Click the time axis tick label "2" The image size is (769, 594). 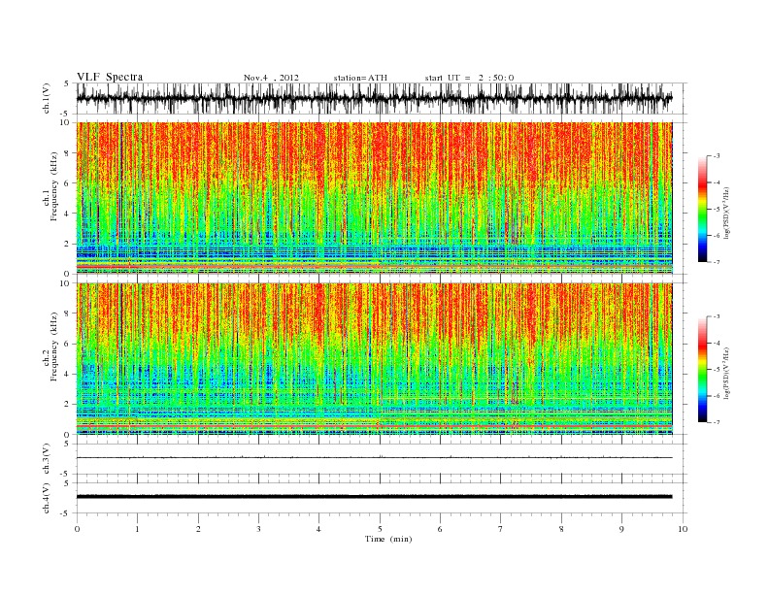point(198,529)
